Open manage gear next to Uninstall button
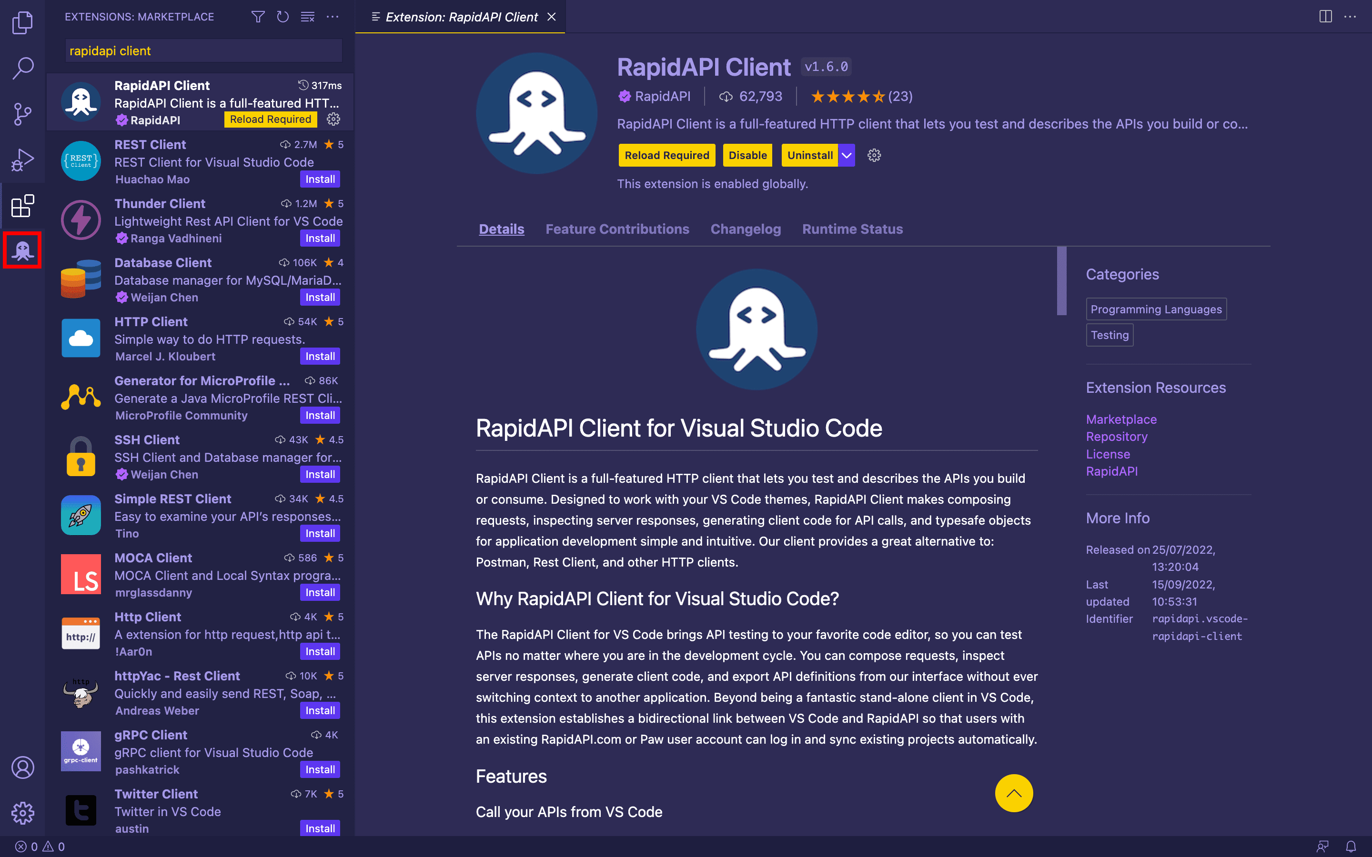This screenshot has height=857, width=1372. (874, 155)
